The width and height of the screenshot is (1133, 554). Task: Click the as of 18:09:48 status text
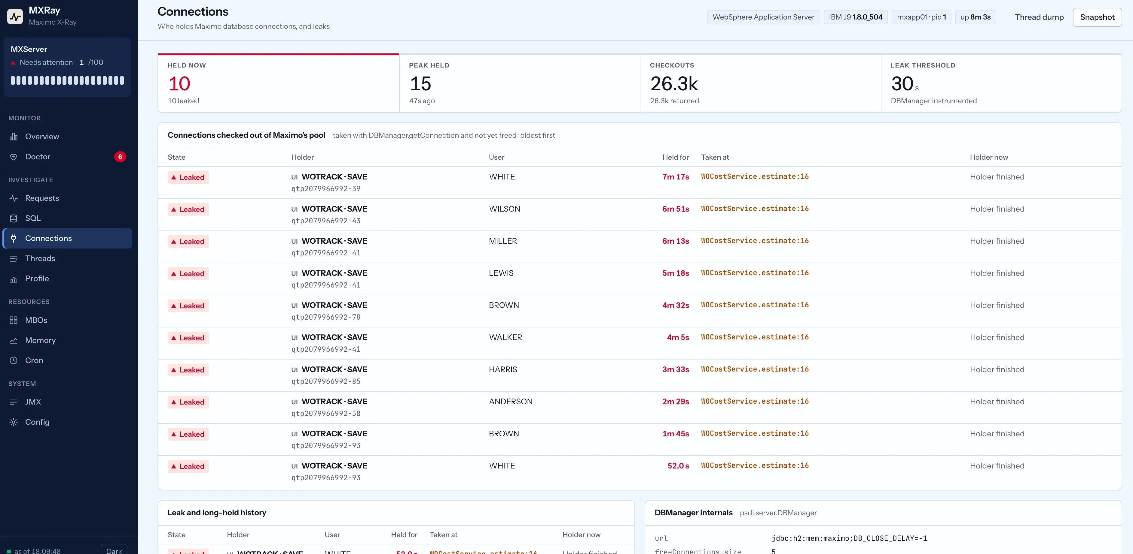click(37, 551)
